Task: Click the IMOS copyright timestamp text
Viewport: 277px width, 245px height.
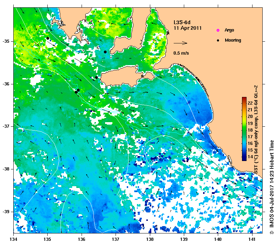Action: (272, 187)
